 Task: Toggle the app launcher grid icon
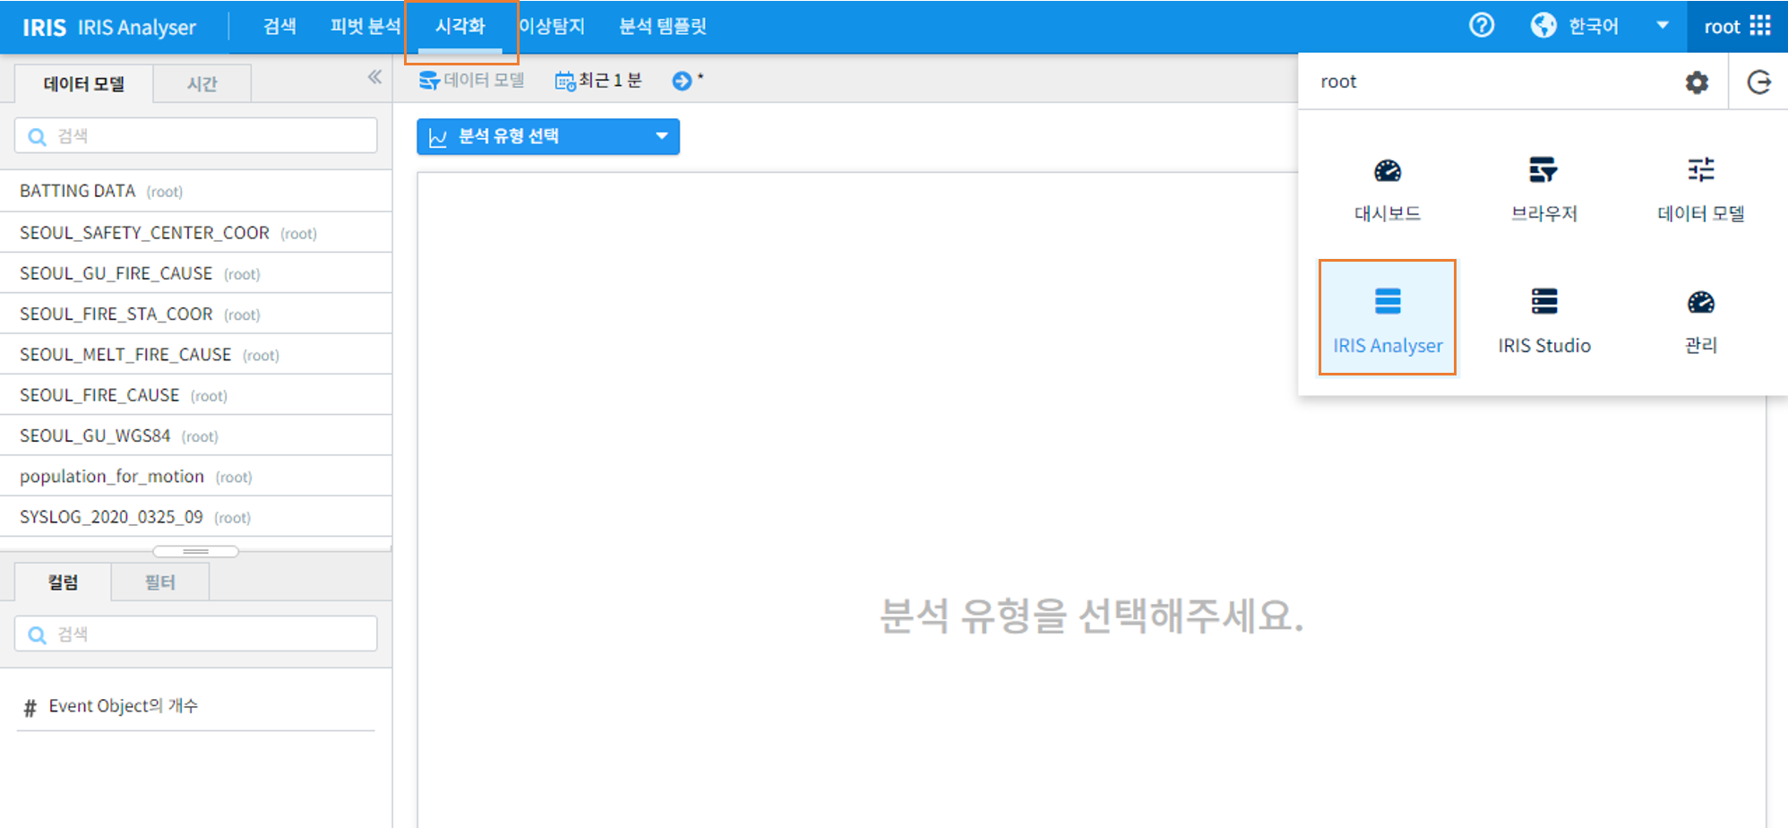[x=1760, y=25]
